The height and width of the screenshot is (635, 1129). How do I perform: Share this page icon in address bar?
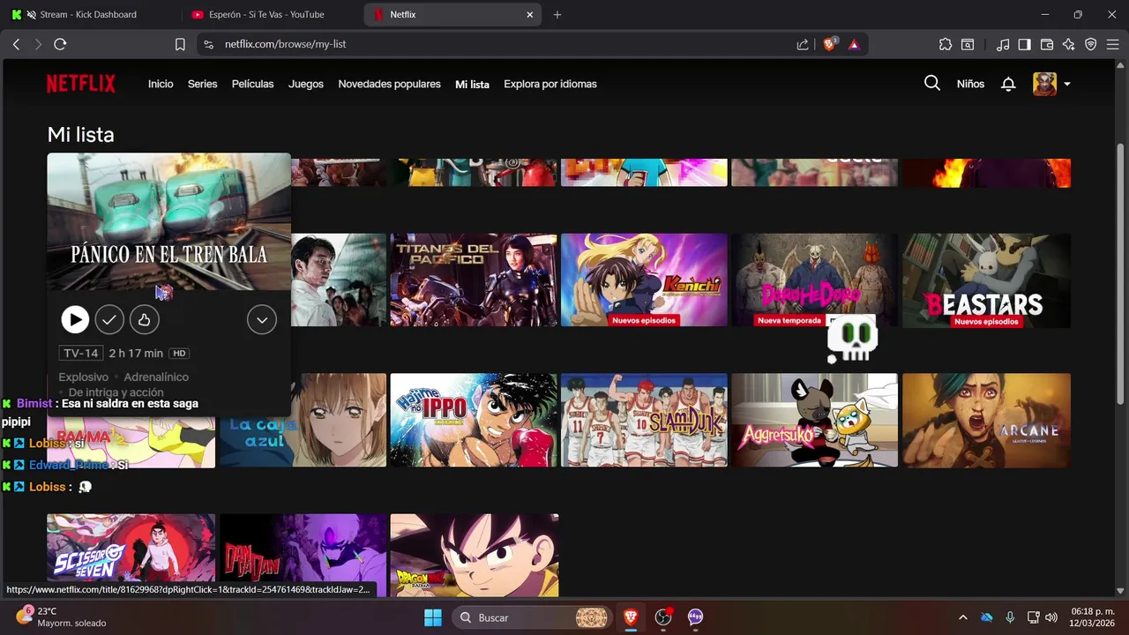tap(803, 44)
